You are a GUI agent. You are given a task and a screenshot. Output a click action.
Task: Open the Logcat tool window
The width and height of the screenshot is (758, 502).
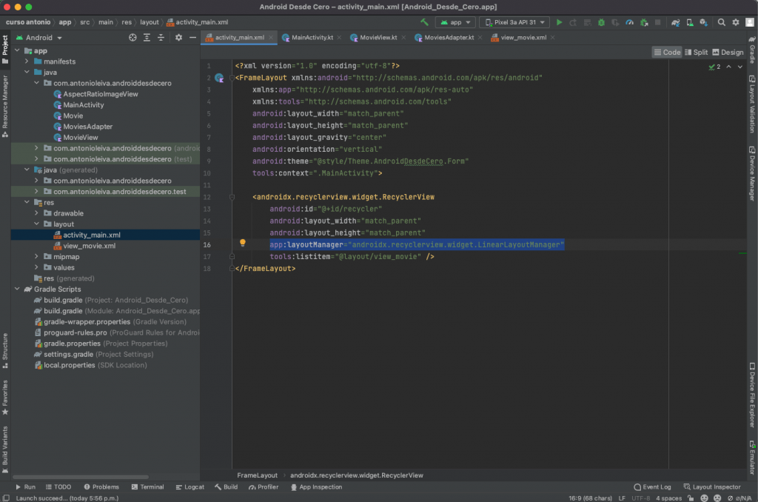click(190, 487)
